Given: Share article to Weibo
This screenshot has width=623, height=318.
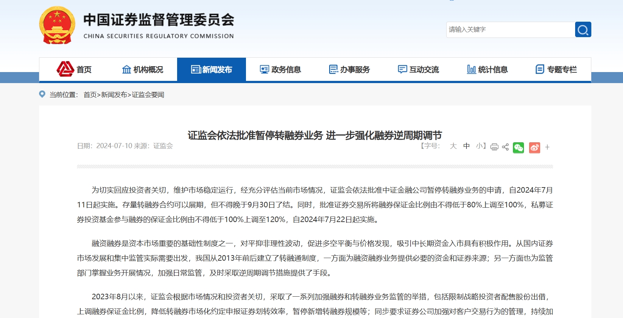Looking at the screenshot, I should (x=535, y=147).
